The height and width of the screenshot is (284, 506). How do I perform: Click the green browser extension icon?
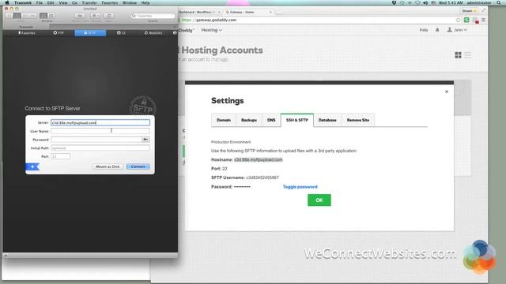[x=466, y=20]
